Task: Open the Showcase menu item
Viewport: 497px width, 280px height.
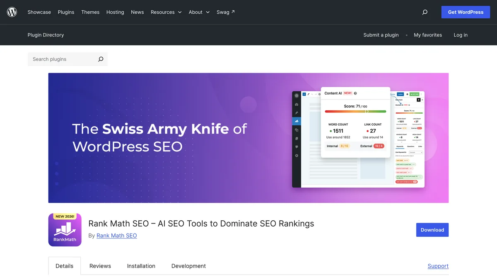Action: [x=39, y=12]
